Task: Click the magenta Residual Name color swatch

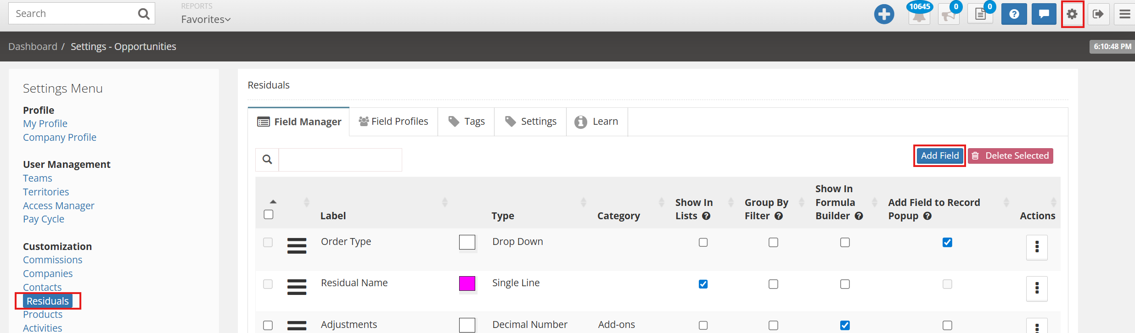Action: (467, 283)
